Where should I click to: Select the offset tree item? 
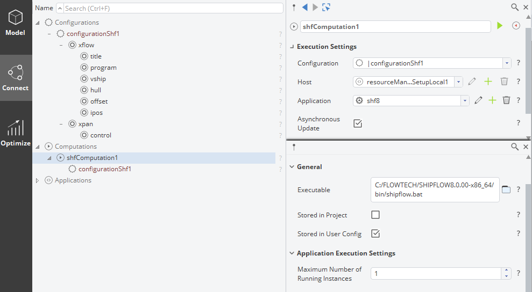[99, 101]
